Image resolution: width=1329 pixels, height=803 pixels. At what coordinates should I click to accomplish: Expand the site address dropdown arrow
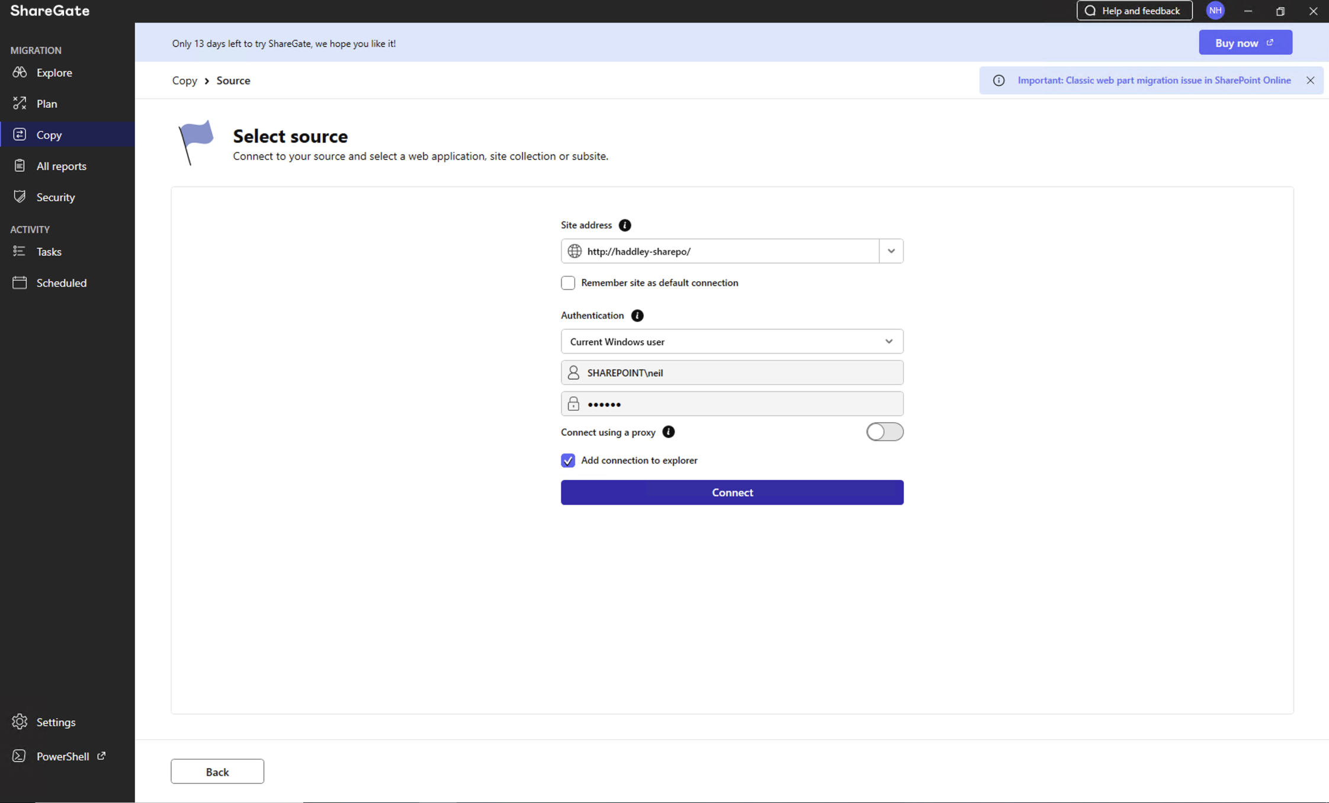891,251
